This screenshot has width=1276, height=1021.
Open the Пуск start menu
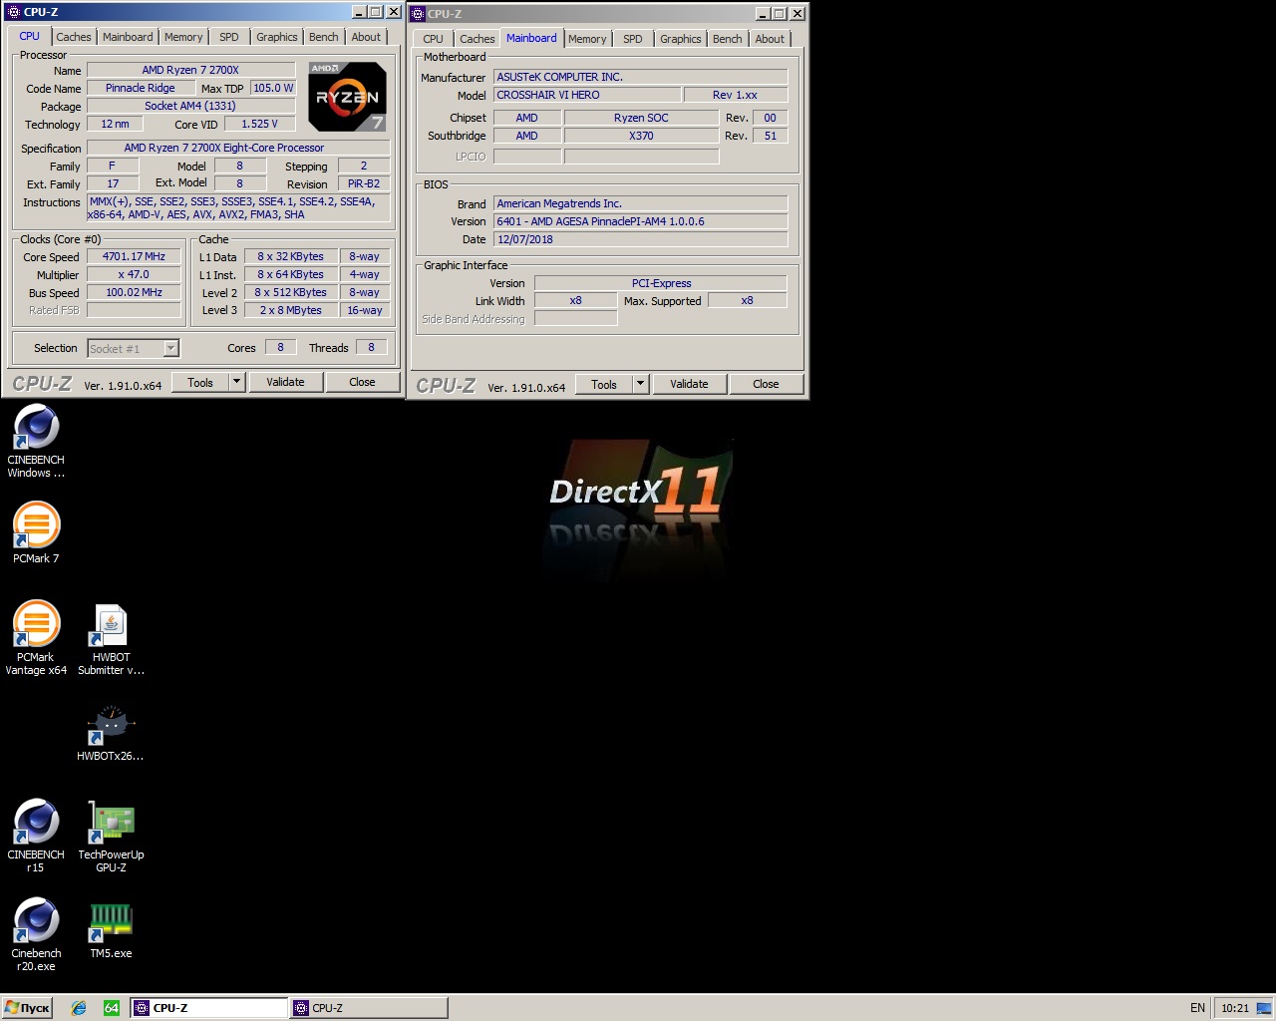pyautogui.click(x=27, y=1008)
